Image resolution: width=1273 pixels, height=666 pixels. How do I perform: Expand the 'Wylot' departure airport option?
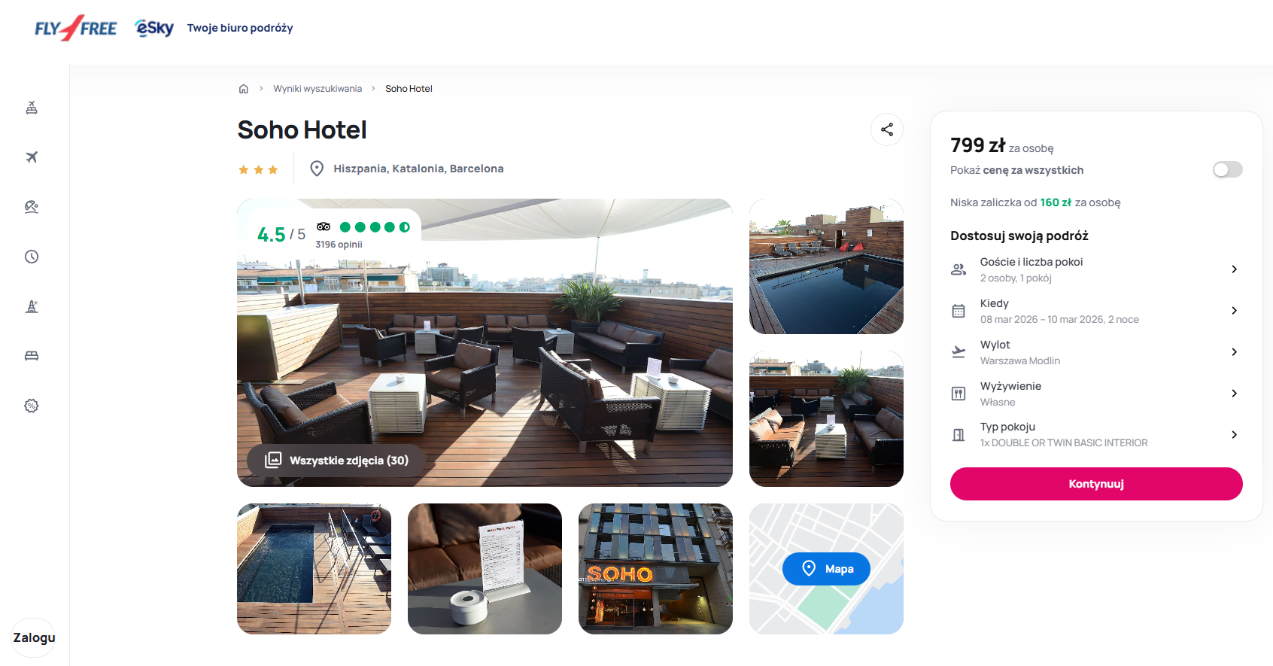pyautogui.click(x=1096, y=352)
